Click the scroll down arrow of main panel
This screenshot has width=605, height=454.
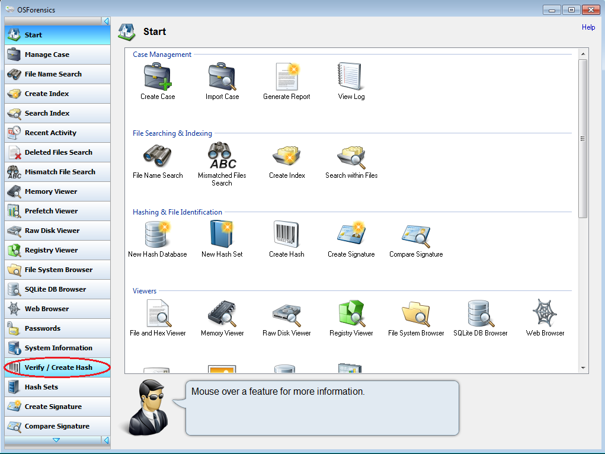pos(582,368)
